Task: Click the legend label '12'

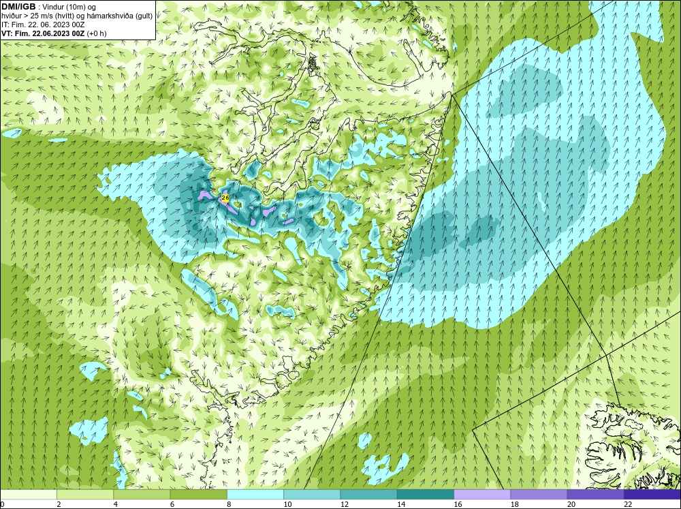Action: point(345,504)
